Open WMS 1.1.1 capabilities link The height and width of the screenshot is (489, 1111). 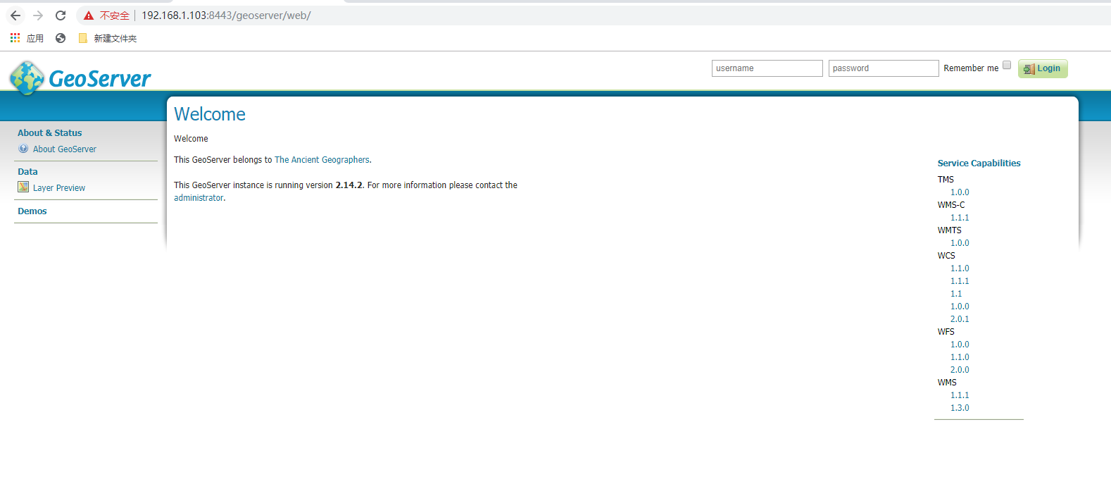(x=960, y=395)
